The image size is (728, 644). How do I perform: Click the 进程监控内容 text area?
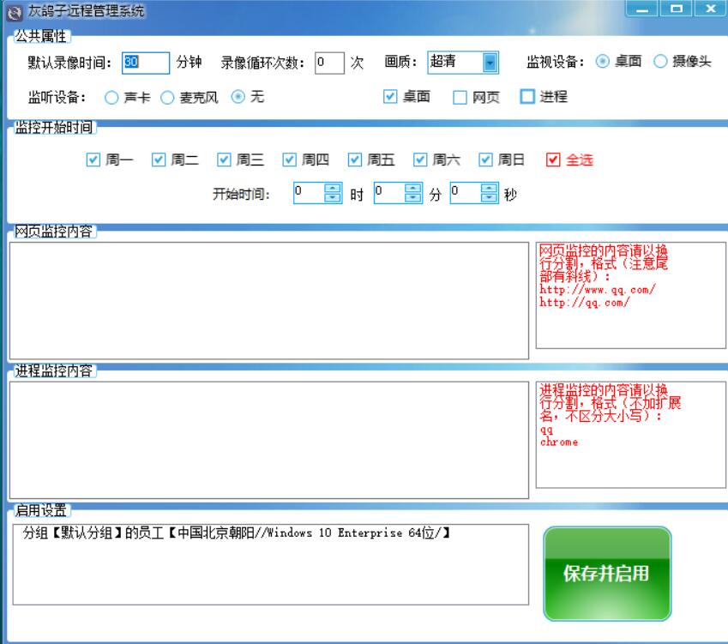[269, 440]
